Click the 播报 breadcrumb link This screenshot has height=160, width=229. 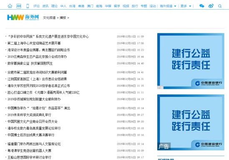pos(63,18)
